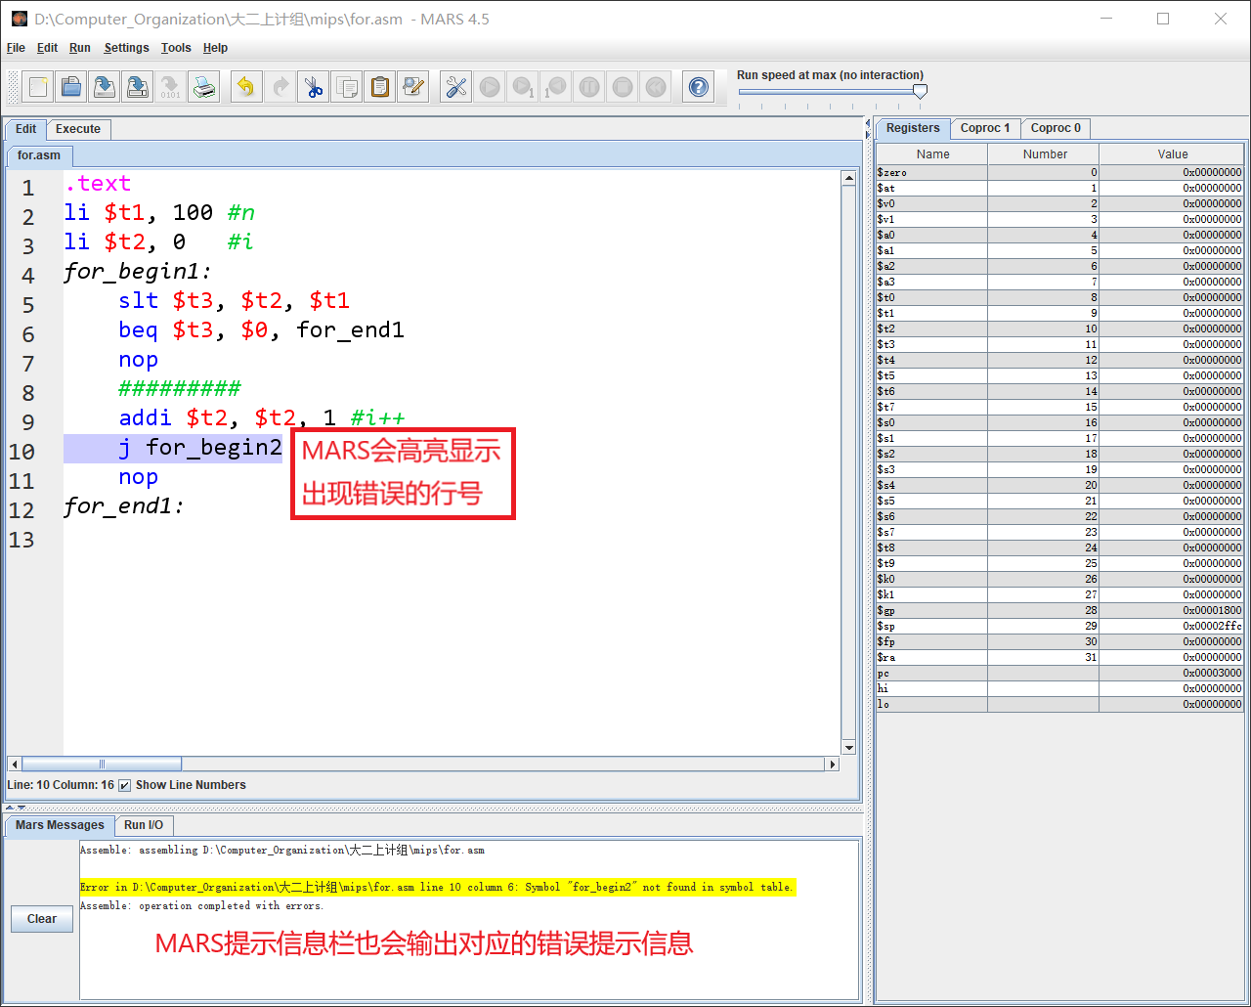
Task: Click the horizontal scrollbar left arrow
Action: (x=14, y=765)
